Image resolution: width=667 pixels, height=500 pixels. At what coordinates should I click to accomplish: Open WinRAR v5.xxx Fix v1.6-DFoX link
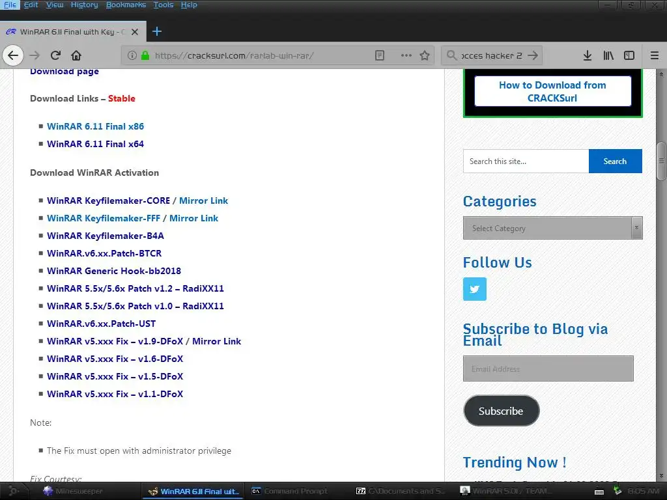[x=115, y=359]
